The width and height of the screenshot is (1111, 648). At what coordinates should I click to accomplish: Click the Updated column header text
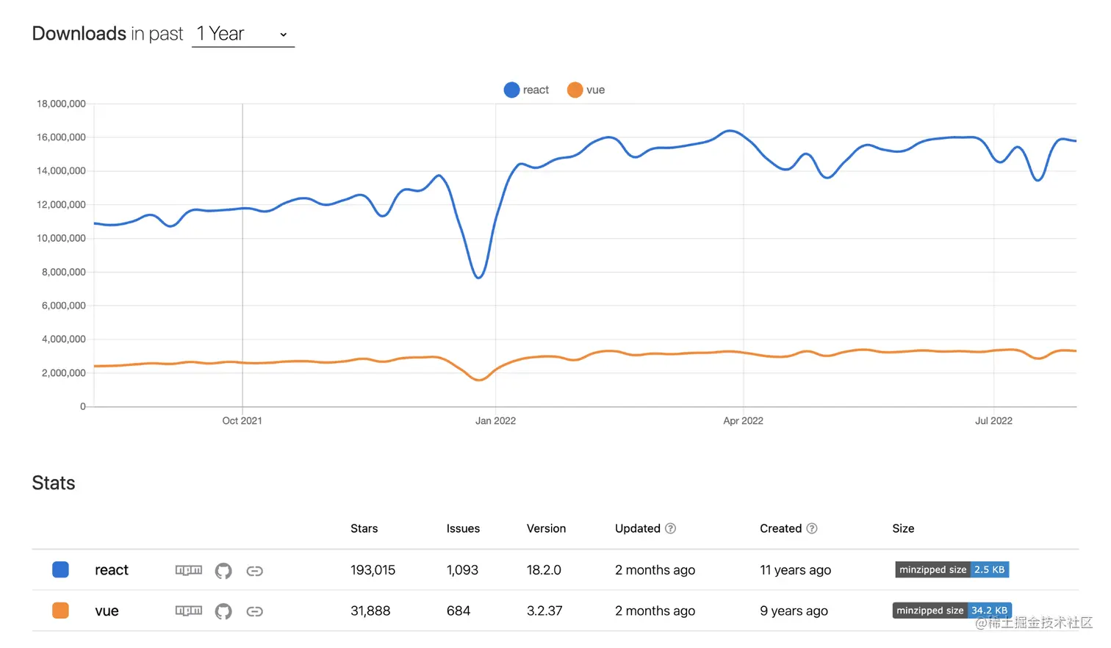638,528
